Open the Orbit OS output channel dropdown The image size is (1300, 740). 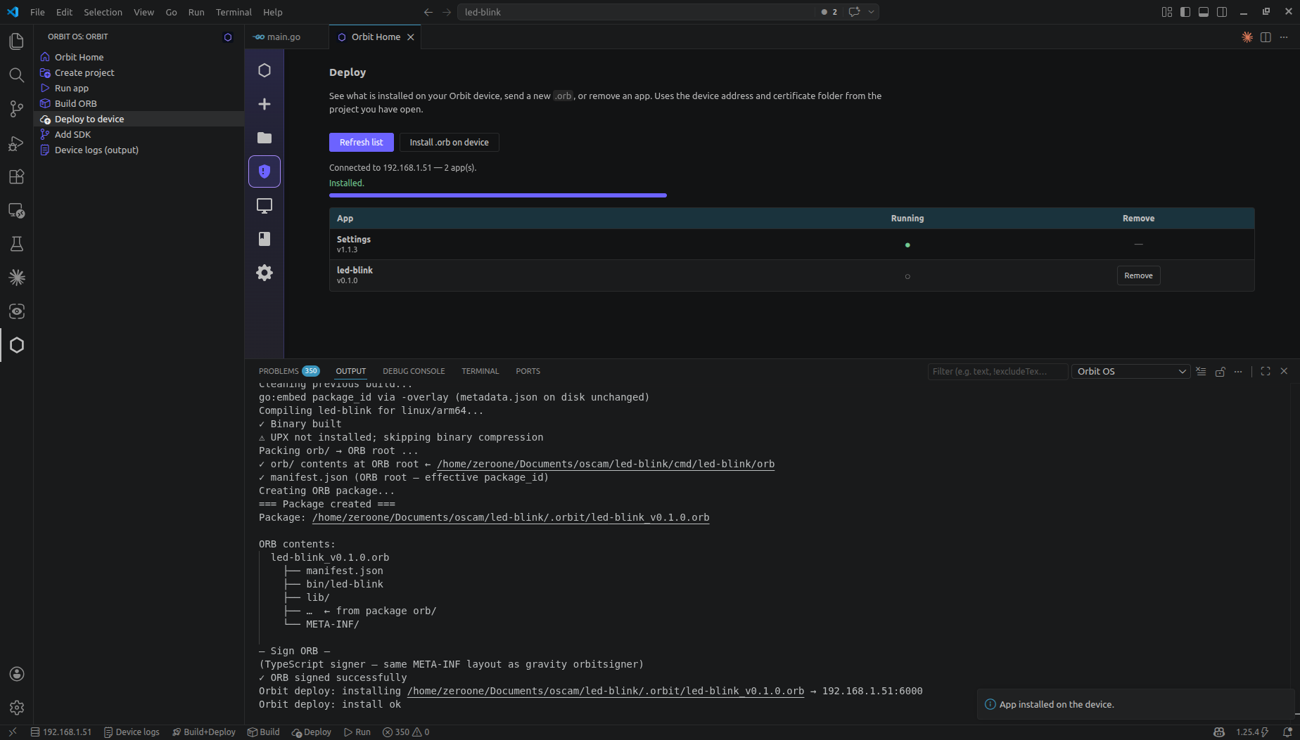tap(1131, 371)
